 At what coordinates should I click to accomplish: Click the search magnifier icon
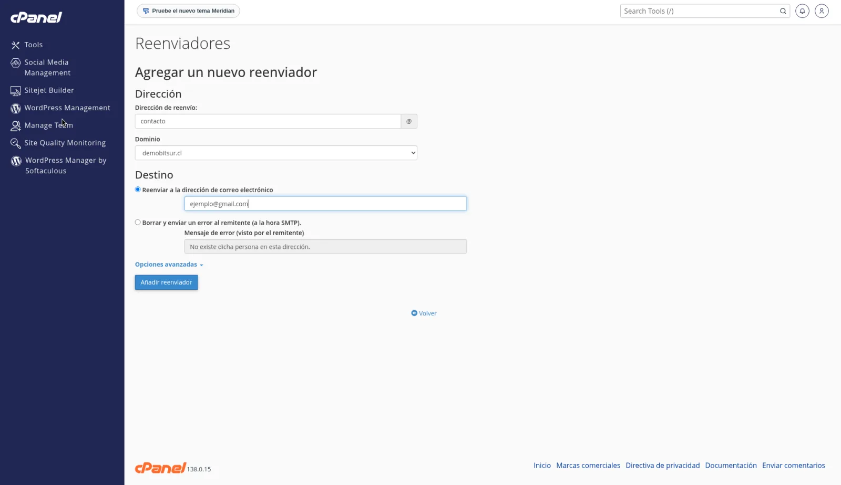tap(783, 11)
